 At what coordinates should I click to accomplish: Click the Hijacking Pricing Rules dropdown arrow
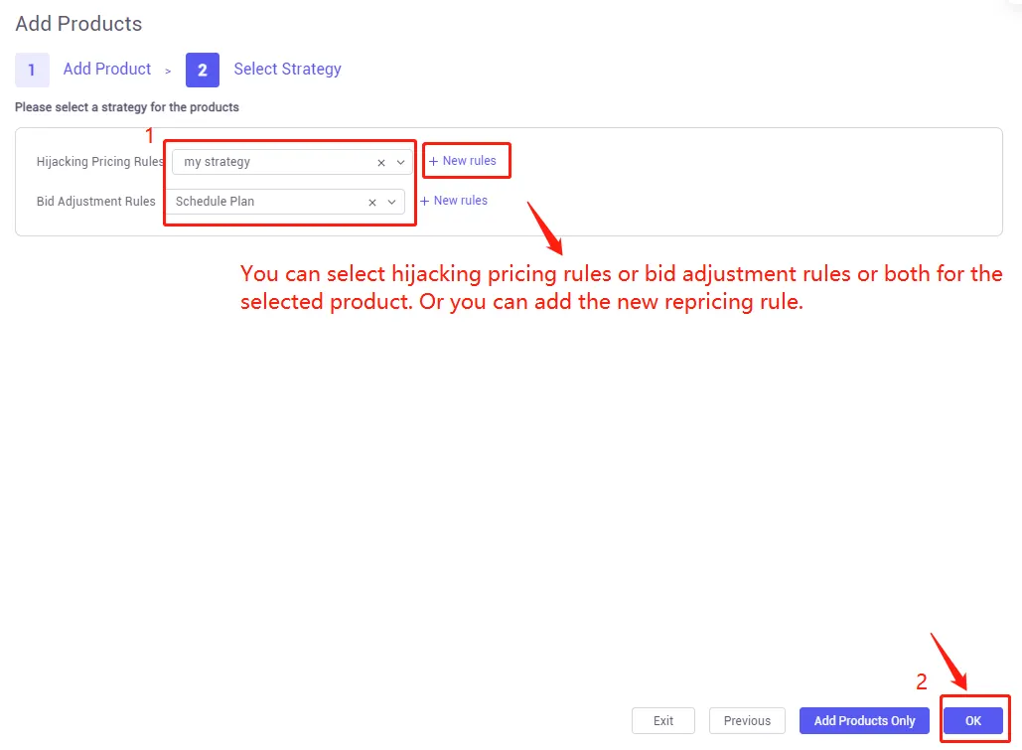399,161
